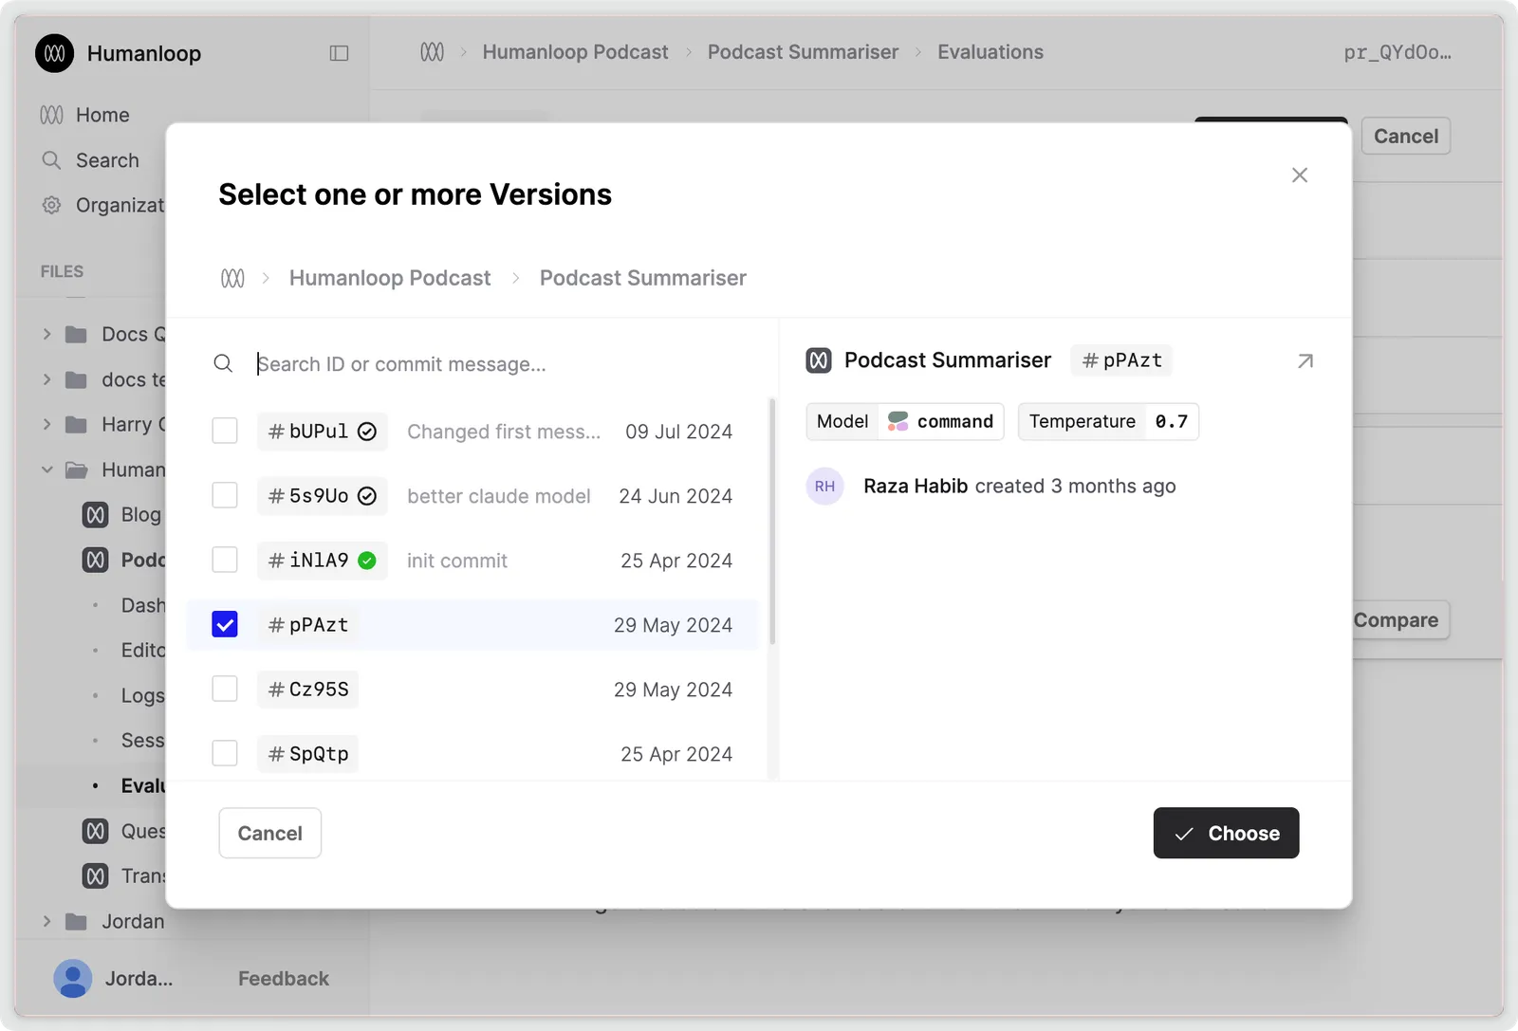1518x1031 pixels.
Task: Expand the docs te folder chevron
Action: (x=46, y=379)
